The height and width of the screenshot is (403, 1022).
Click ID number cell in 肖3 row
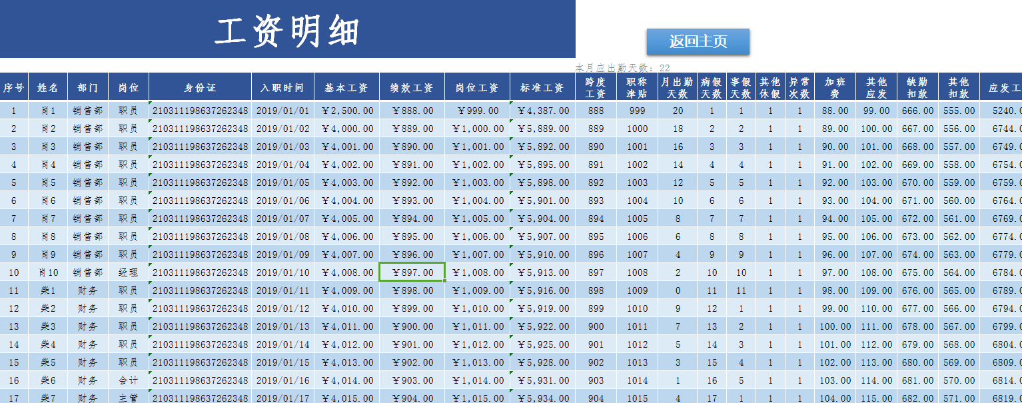(201, 147)
